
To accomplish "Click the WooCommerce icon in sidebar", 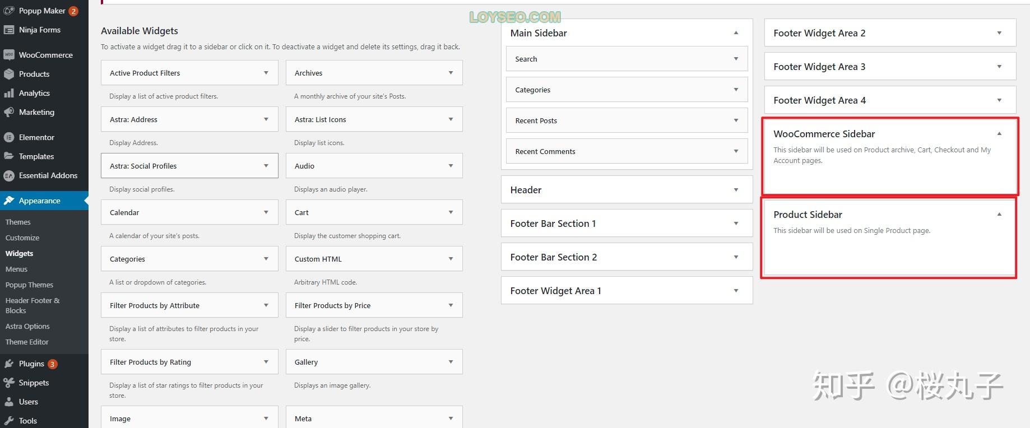I will pos(8,55).
